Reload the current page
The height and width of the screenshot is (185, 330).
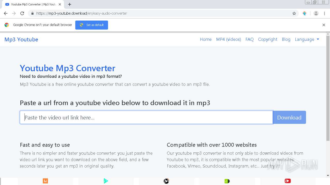(22, 13)
